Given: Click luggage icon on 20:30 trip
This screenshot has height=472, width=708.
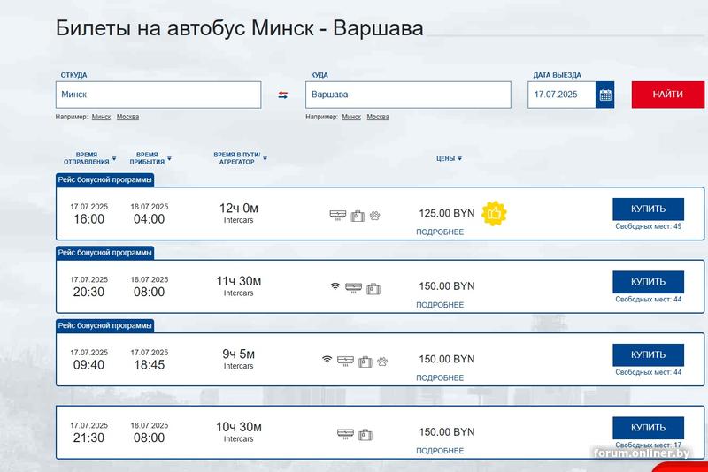Looking at the screenshot, I should (x=373, y=288).
